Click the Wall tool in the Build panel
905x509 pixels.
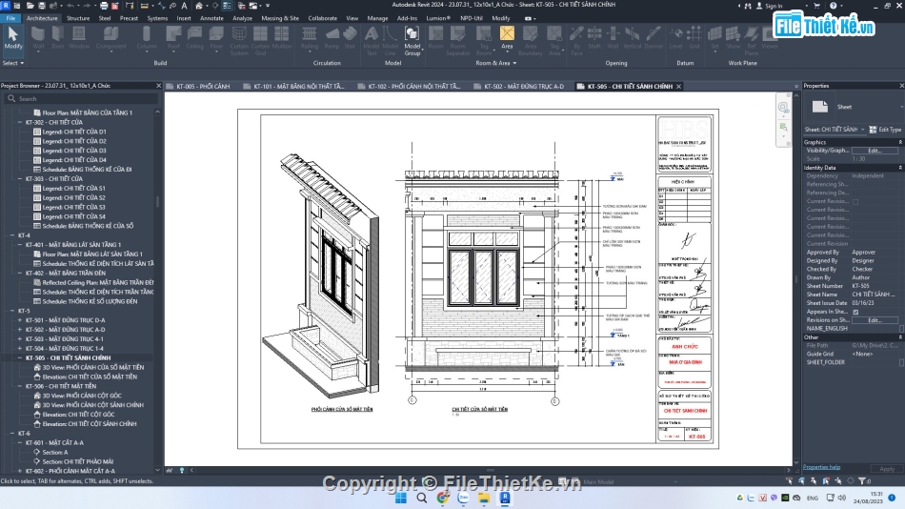(x=38, y=38)
